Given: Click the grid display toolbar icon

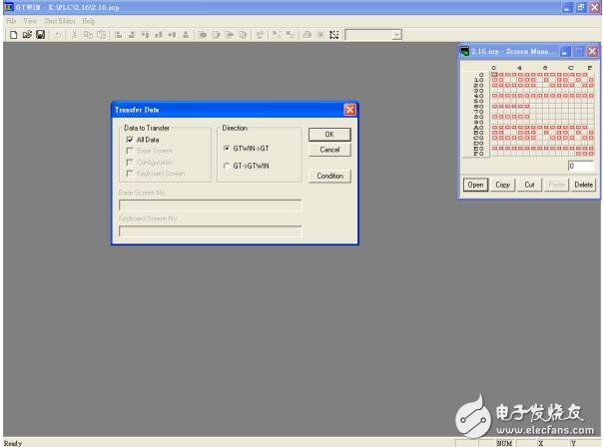Looking at the screenshot, I should (334, 35).
